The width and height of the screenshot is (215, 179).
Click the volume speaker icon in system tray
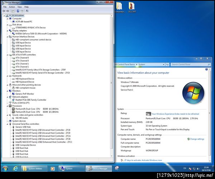(x=198, y=169)
